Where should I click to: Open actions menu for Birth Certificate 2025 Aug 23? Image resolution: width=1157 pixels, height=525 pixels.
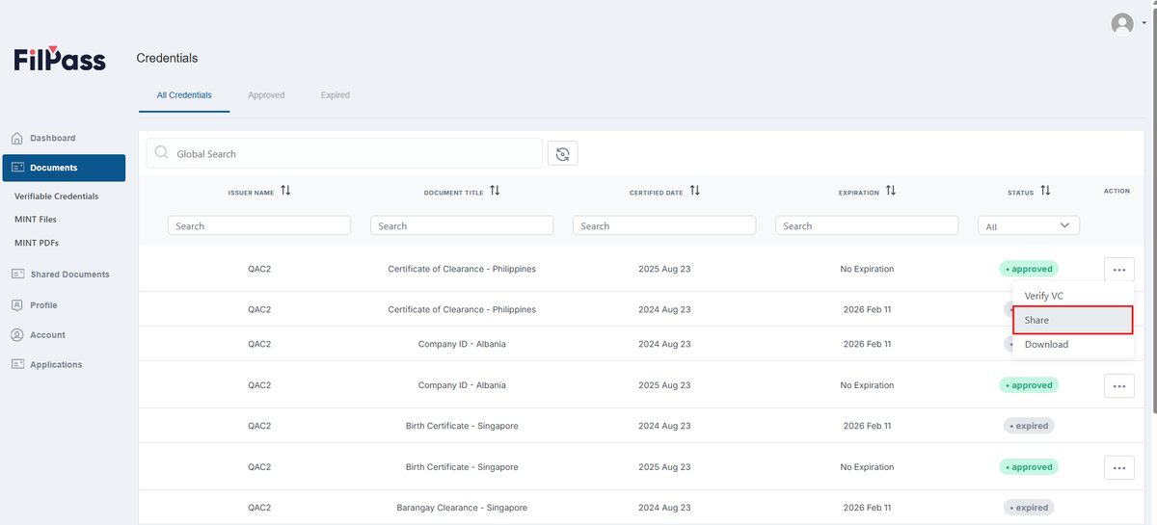pyautogui.click(x=1118, y=467)
